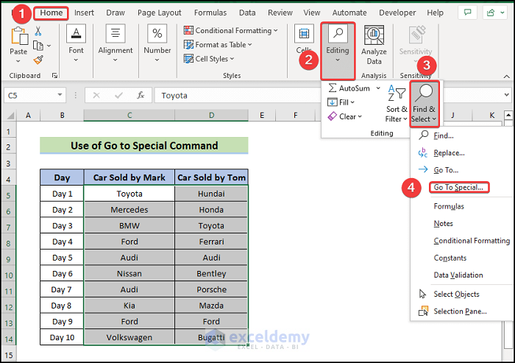The image size is (515, 363).
Task: Open the Comments speech bubble icon
Action: pos(467,13)
